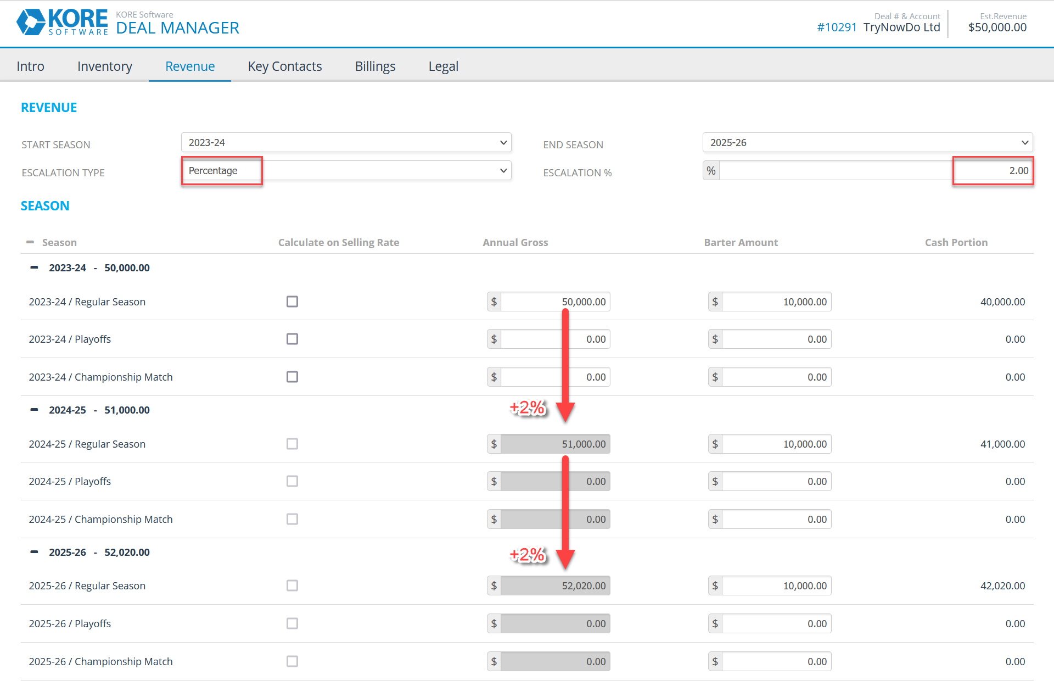Open the End Season dropdown

[868, 143]
